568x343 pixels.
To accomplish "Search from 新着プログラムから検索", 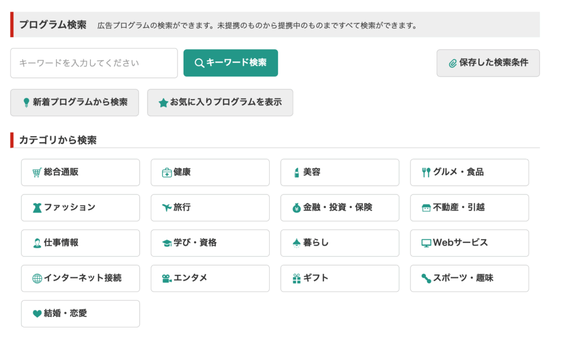I will click(x=74, y=102).
